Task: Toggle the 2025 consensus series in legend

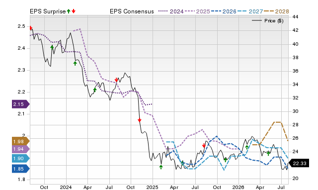Action: pyautogui.click(x=197, y=11)
